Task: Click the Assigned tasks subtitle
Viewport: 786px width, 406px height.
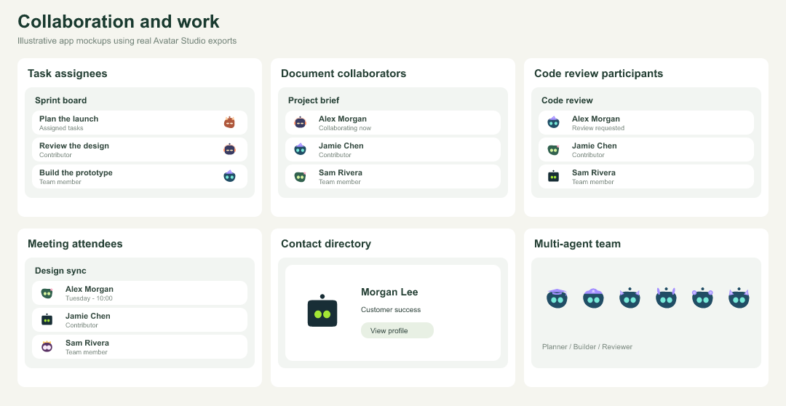Action: (x=61, y=128)
